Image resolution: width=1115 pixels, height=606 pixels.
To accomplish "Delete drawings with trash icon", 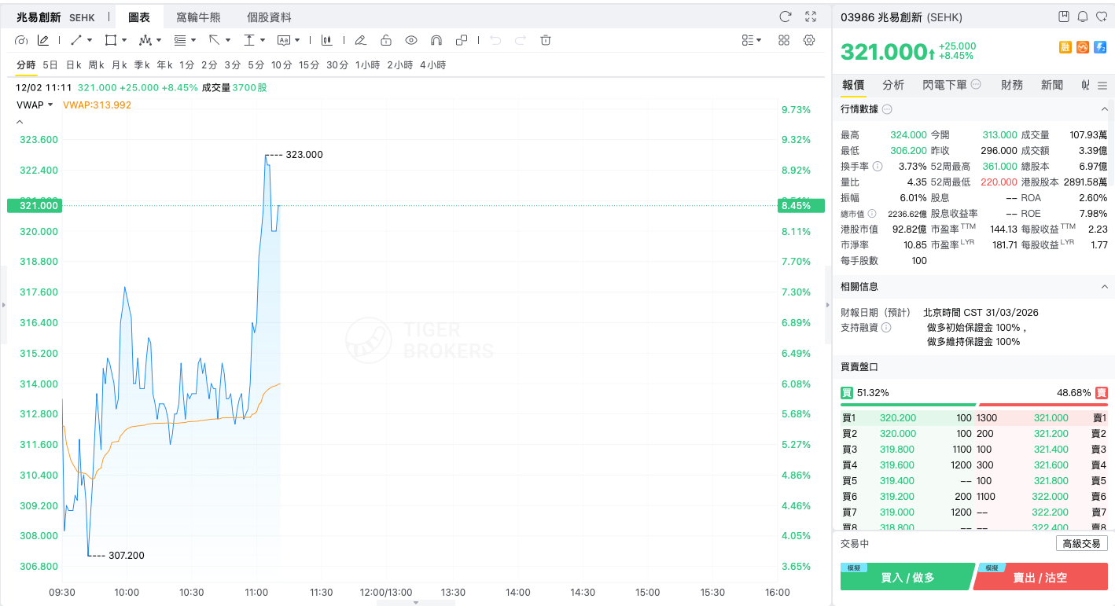I will coord(546,40).
